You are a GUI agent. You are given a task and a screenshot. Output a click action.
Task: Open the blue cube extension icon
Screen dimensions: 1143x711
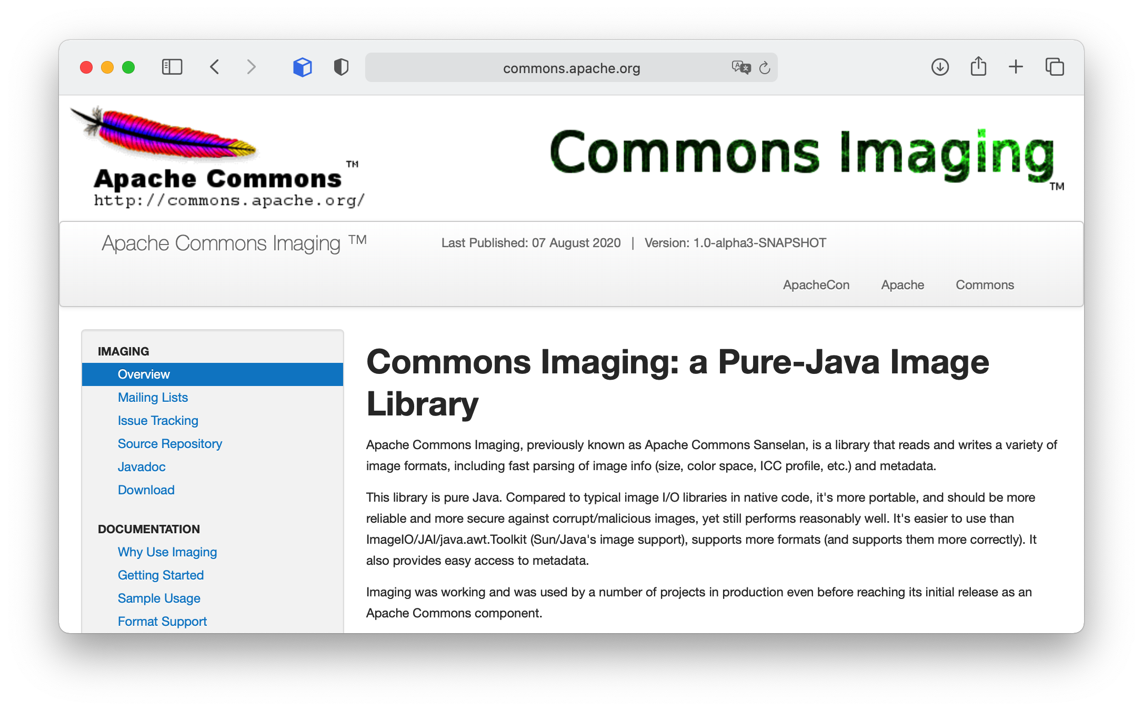click(302, 67)
